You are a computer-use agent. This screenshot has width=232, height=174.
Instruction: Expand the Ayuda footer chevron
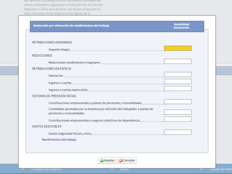pyautogui.click(x=112, y=169)
